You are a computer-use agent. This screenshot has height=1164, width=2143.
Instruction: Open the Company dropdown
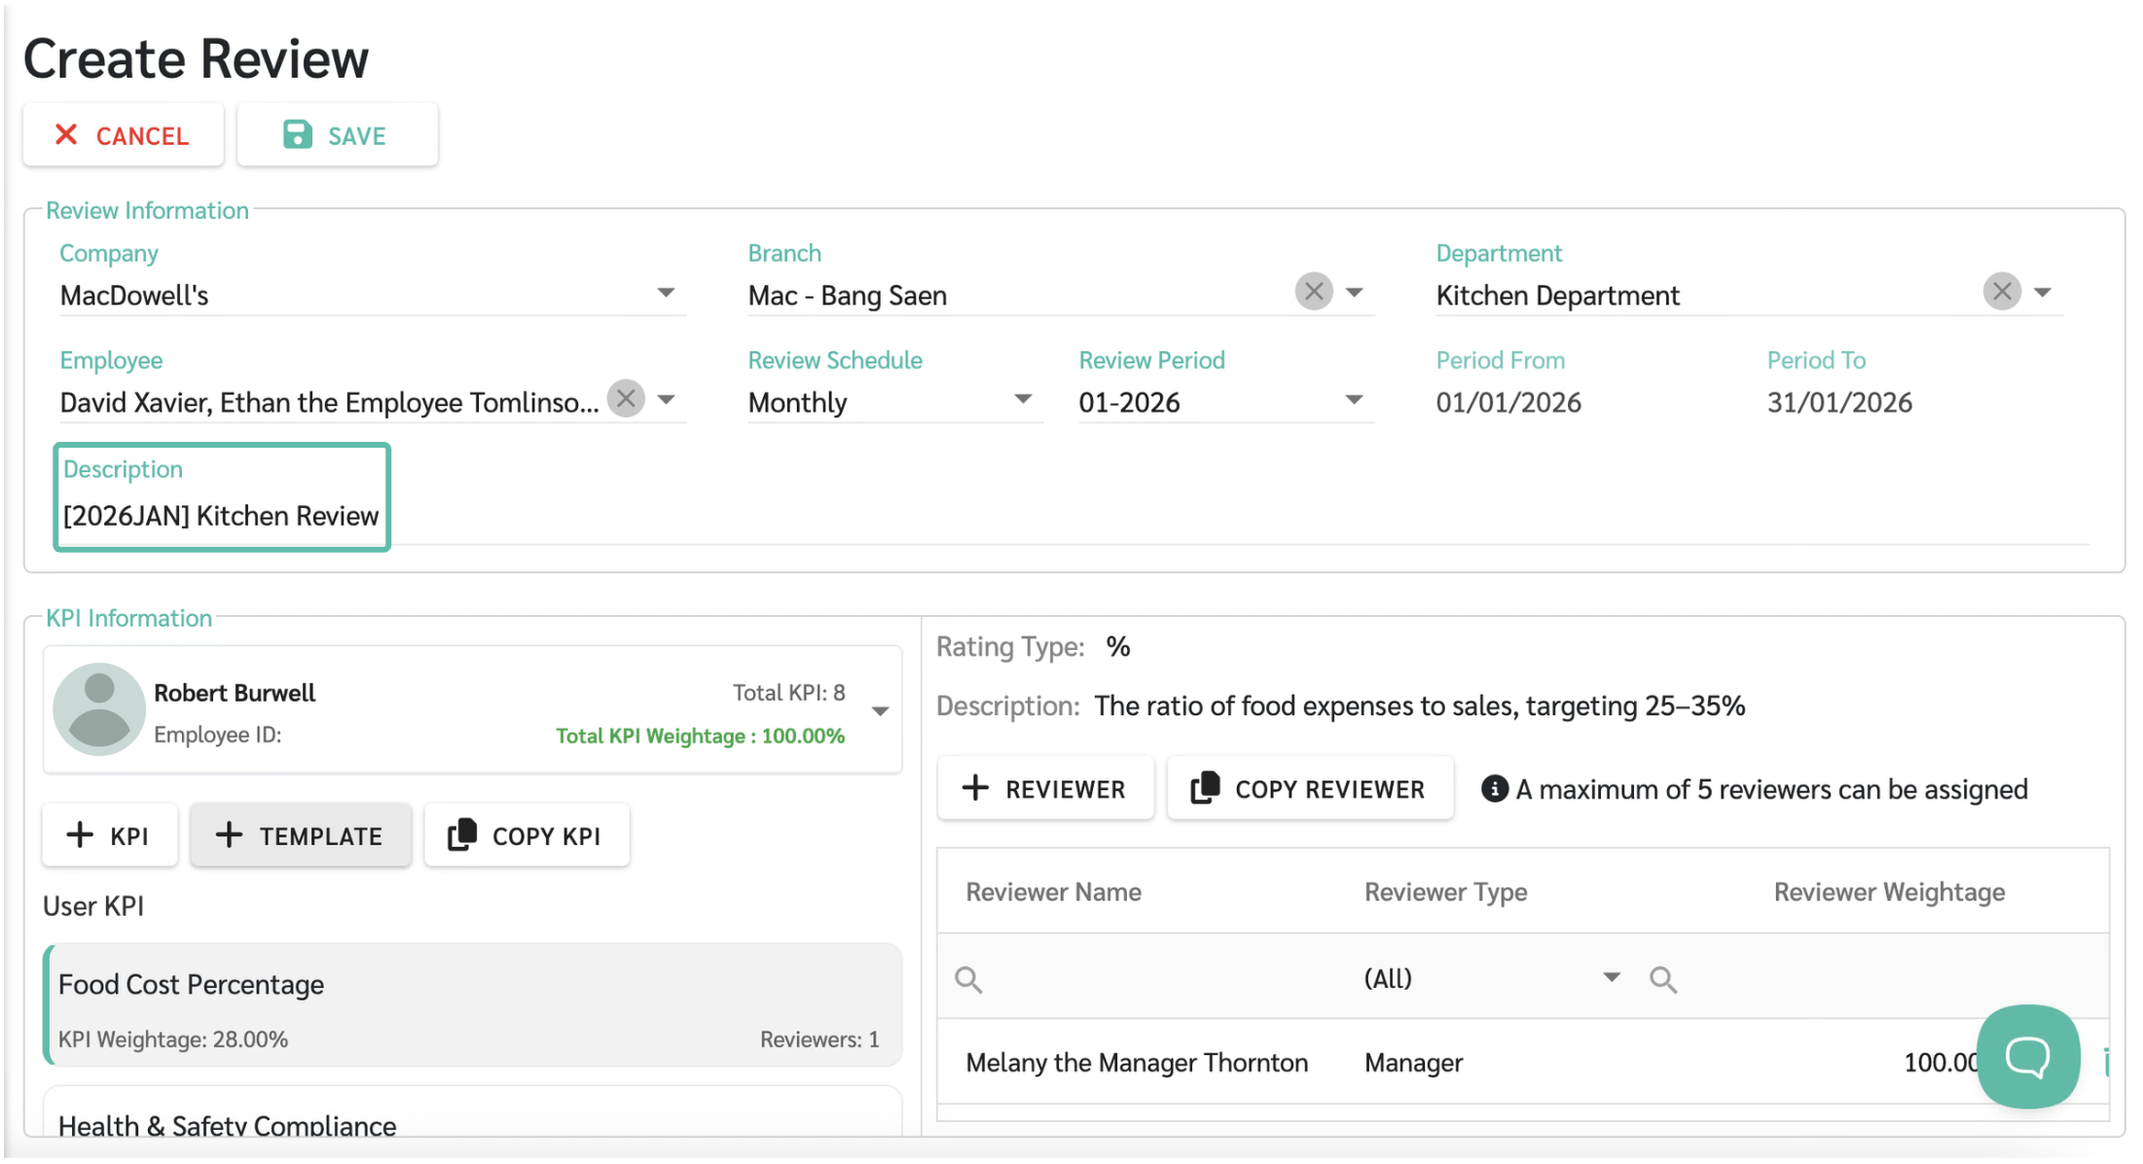pos(666,293)
